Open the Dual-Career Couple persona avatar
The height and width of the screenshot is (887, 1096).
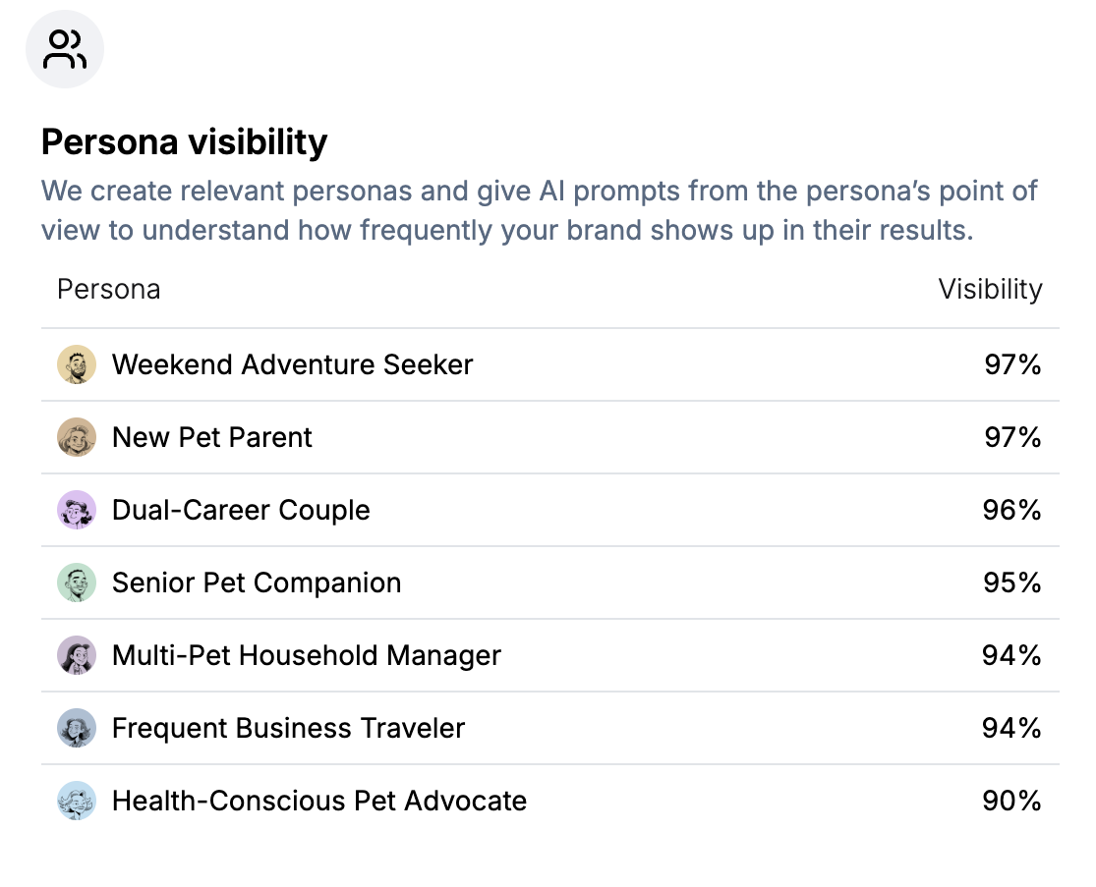click(x=77, y=510)
